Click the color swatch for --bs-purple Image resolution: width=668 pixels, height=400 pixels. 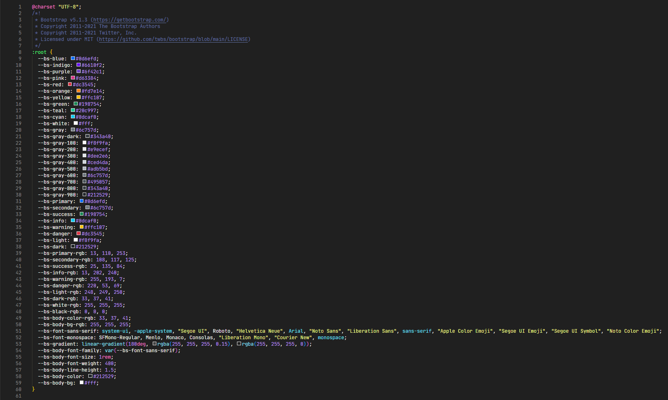point(79,71)
